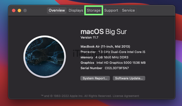Click the macOS Big Sur heading

104,32
